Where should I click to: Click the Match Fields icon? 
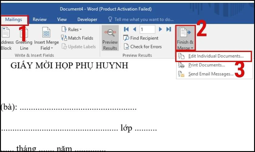(64, 38)
